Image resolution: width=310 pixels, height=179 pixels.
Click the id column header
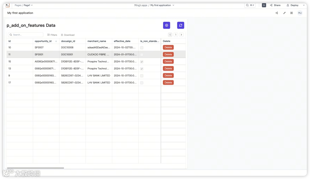click(20, 41)
